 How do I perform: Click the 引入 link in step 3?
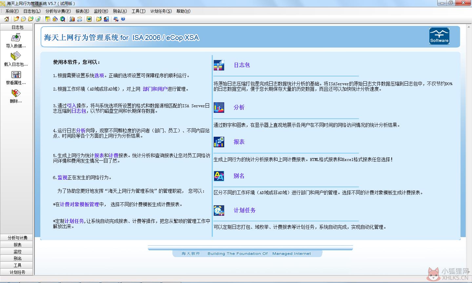tap(71, 106)
